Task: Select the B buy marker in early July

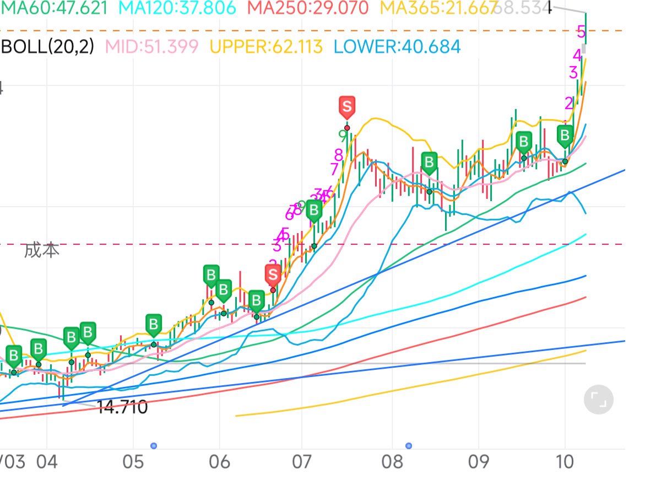Action: click(x=314, y=211)
